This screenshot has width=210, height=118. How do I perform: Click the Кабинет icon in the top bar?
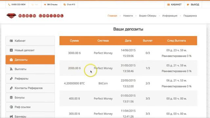(x=168, y=5)
